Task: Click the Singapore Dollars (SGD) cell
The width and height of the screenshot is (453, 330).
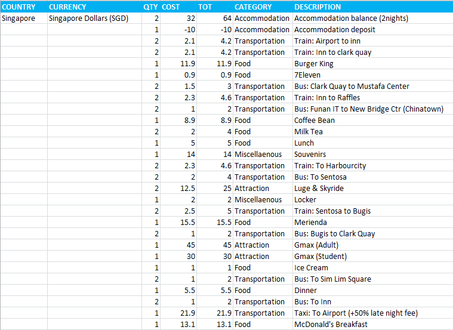Action: pyautogui.click(x=94, y=18)
